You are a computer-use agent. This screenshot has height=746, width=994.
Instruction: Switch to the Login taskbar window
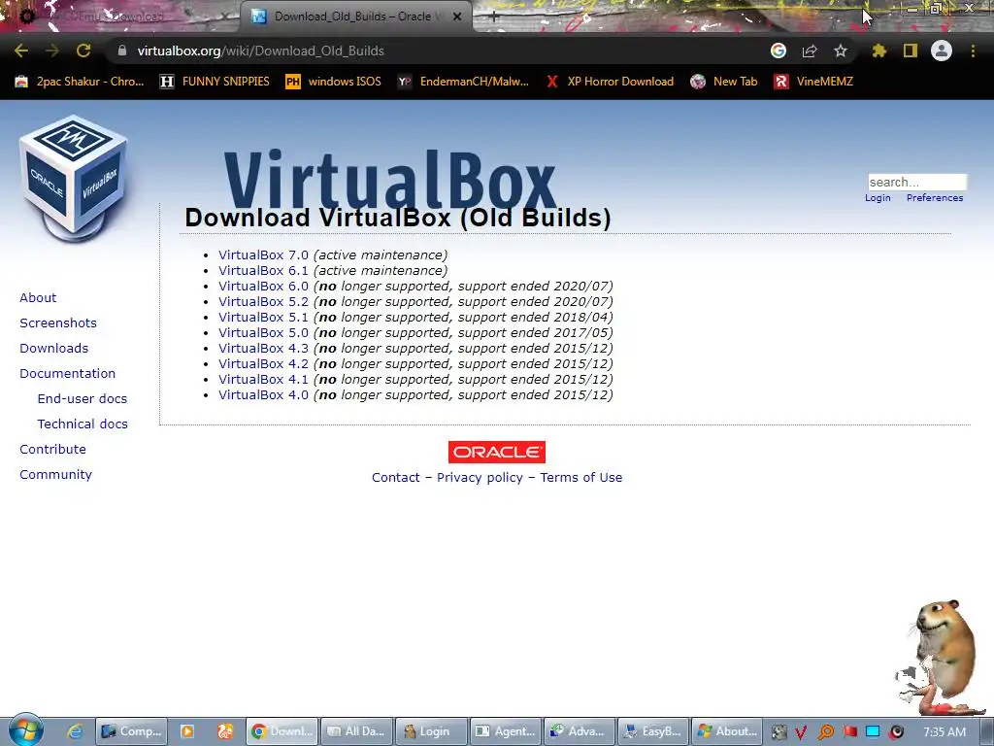pos(432,731)
